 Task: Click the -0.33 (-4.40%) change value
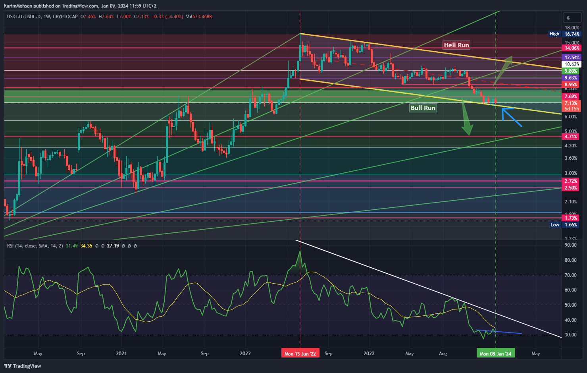point(167,17)
